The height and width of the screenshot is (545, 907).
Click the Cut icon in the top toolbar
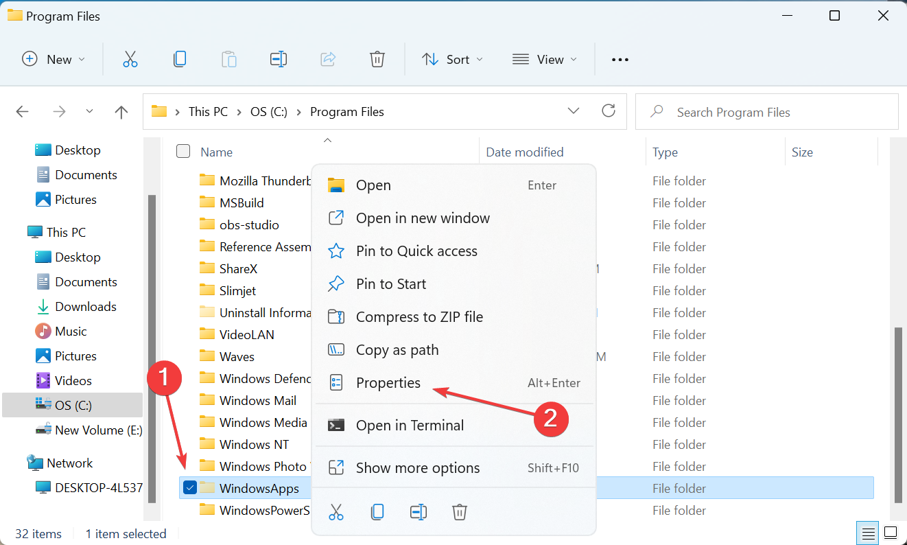click(x=130, y=60)
